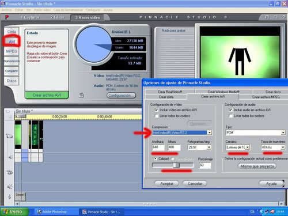The image size is (288, 216).
Task: Switch to Crear archivo MPEG tab
Action: click(x=266, y=97)
